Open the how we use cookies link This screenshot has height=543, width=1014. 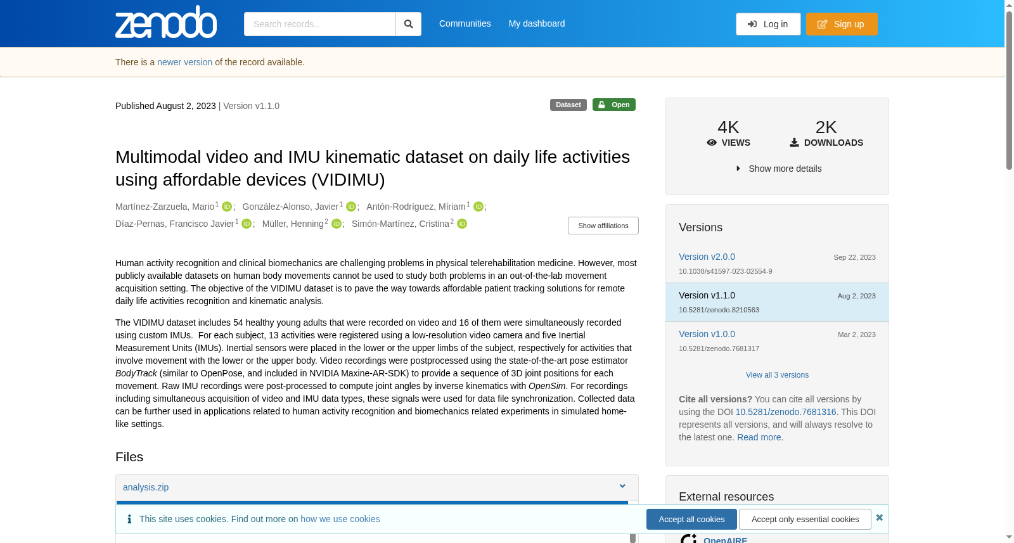click(x=340, y=519)
